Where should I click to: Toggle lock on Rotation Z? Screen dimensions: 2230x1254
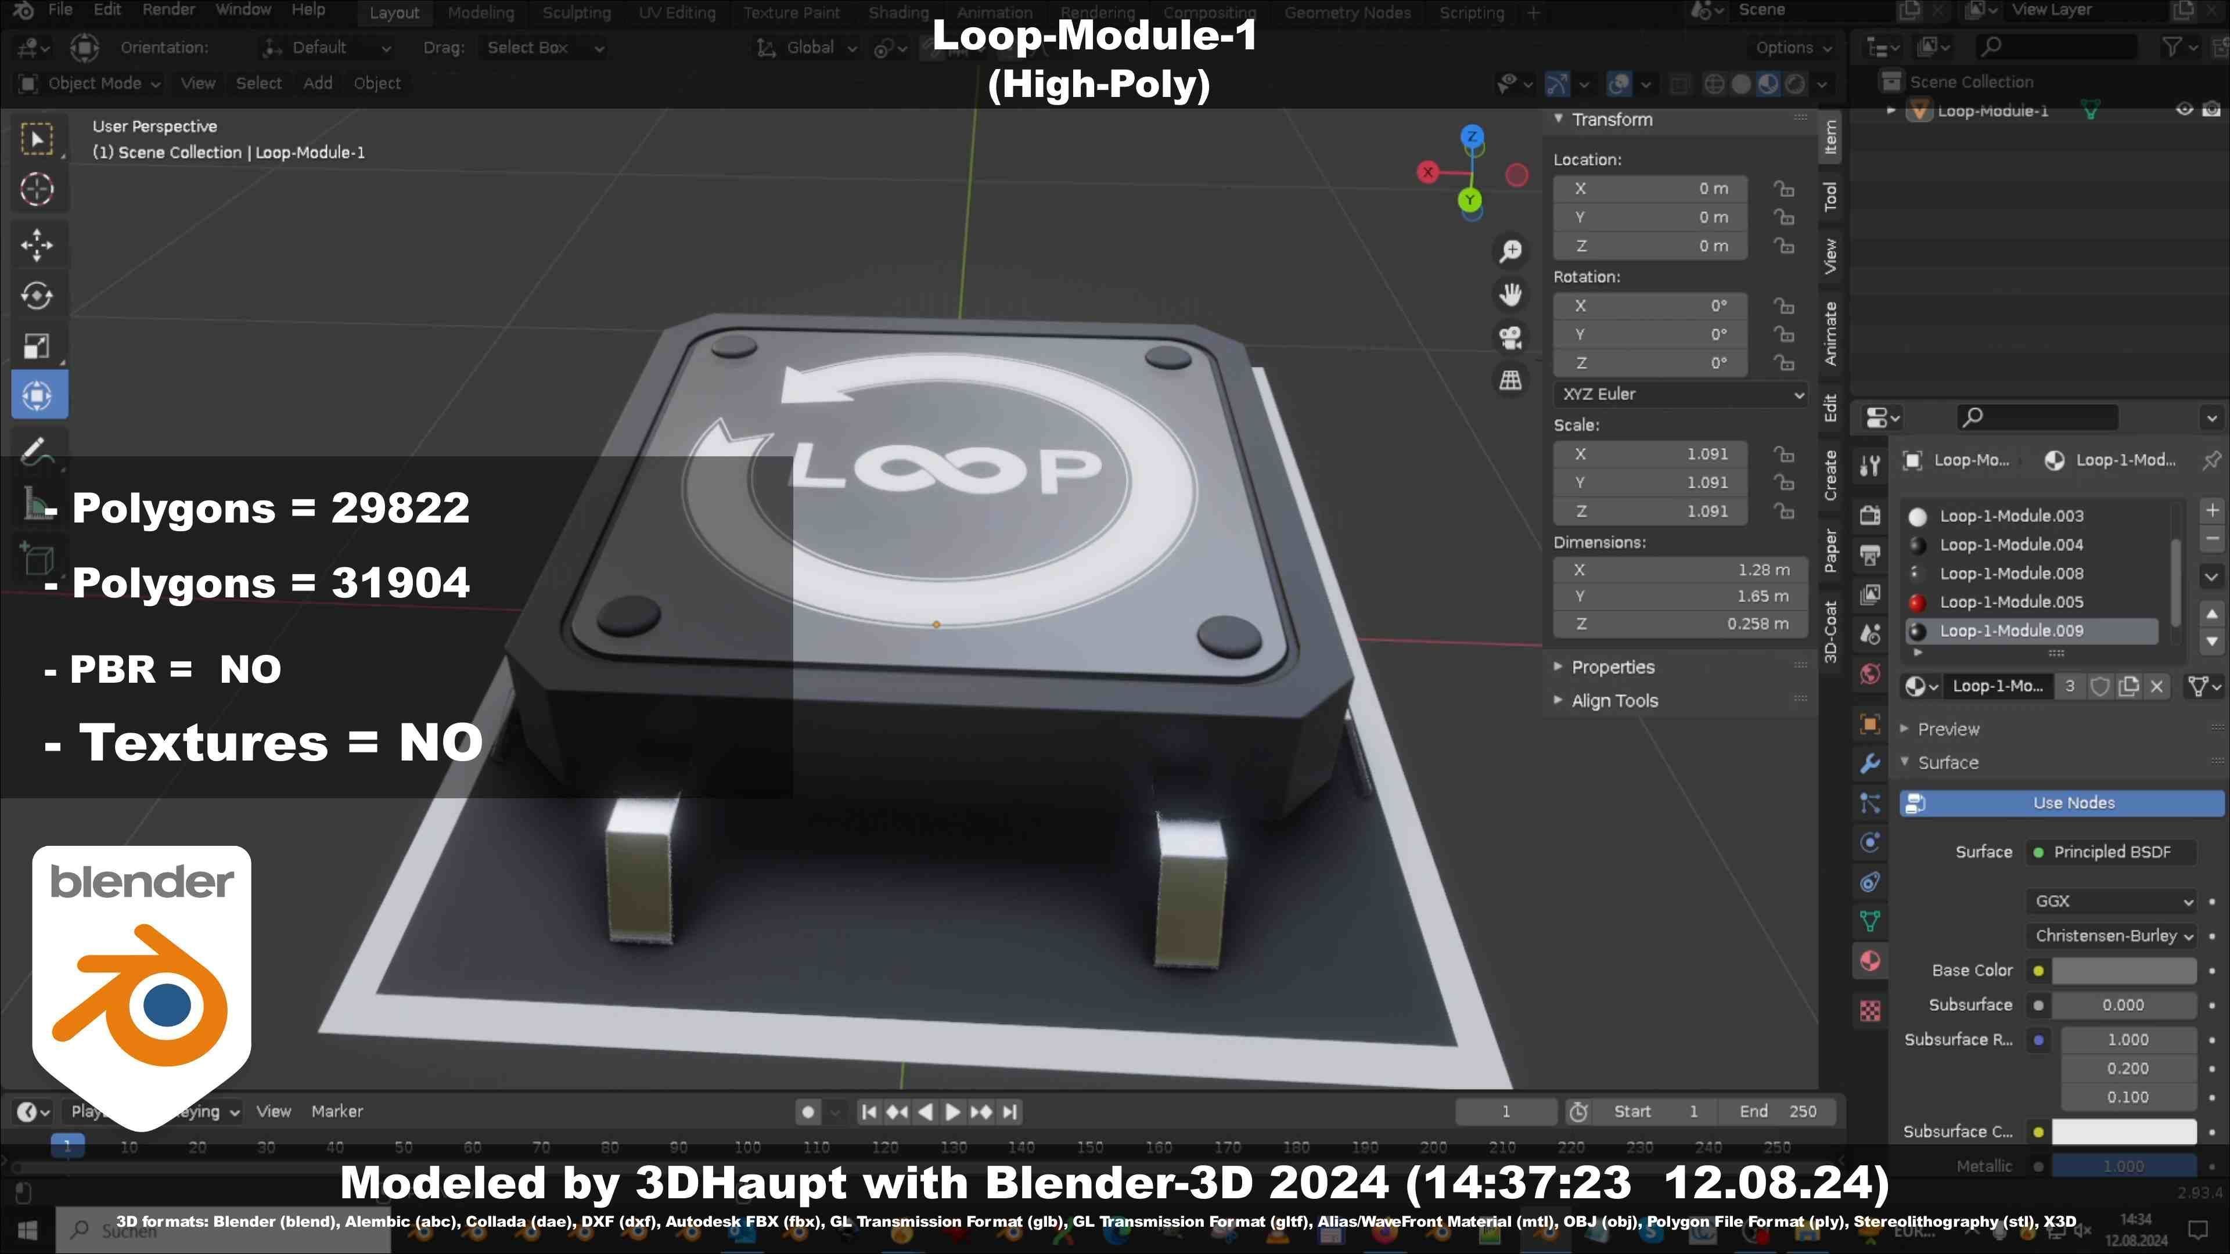(1783, 363)
